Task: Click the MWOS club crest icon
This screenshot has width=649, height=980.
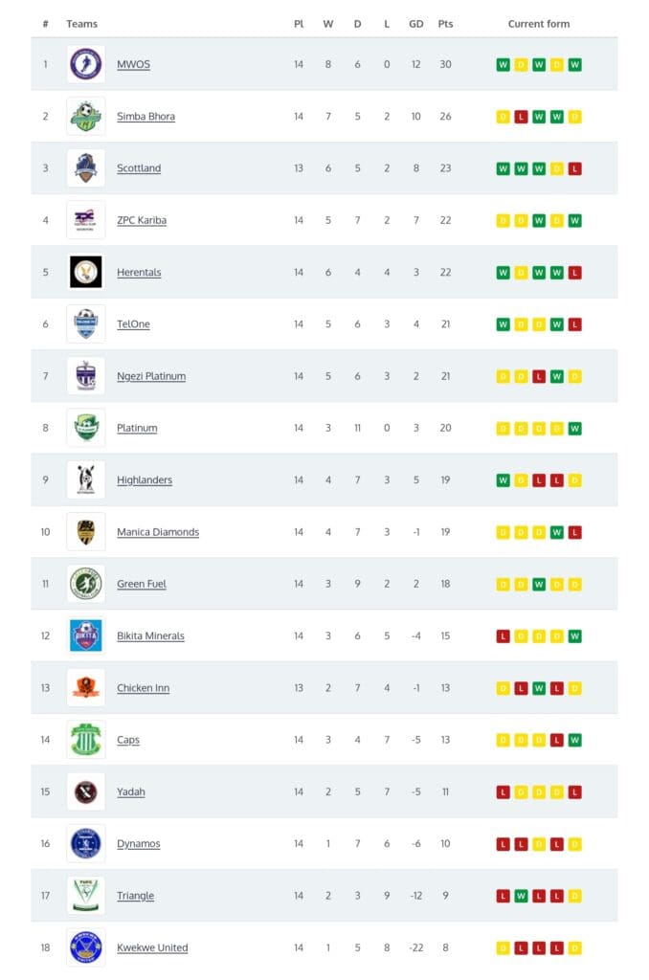Action: point(85,64)
